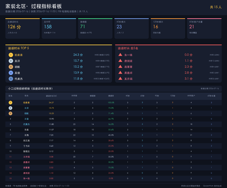
Task: Click the 66.7% connect-rate cell
Action: pyautogui.click(x=111, y=119)
